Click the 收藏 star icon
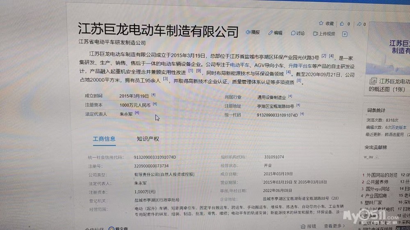 click(321, 24)
